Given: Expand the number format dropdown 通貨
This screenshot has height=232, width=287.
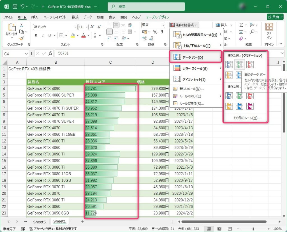Looking at the screenshot, I should (x=163, y=25).
